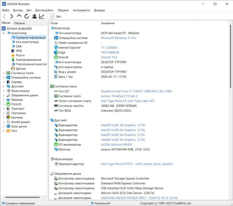
Task: Expand the Мультимедіа tree node
Action: 4,91
